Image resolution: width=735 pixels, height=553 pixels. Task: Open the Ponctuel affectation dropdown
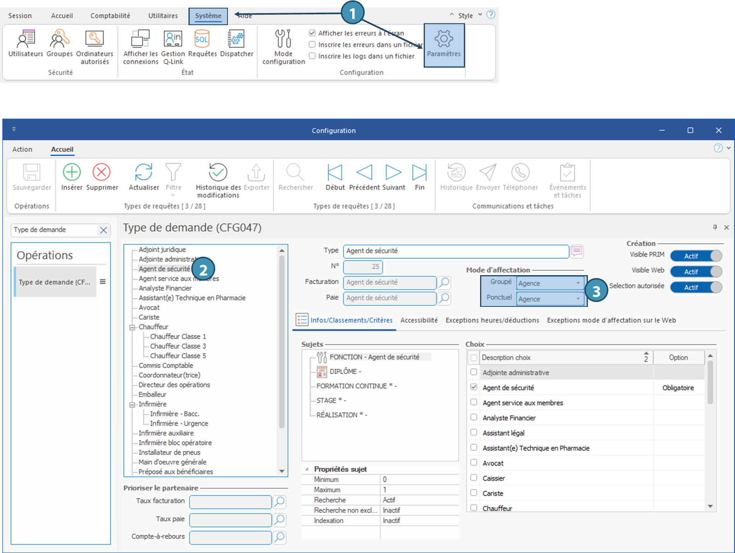[x=578, y=299]
